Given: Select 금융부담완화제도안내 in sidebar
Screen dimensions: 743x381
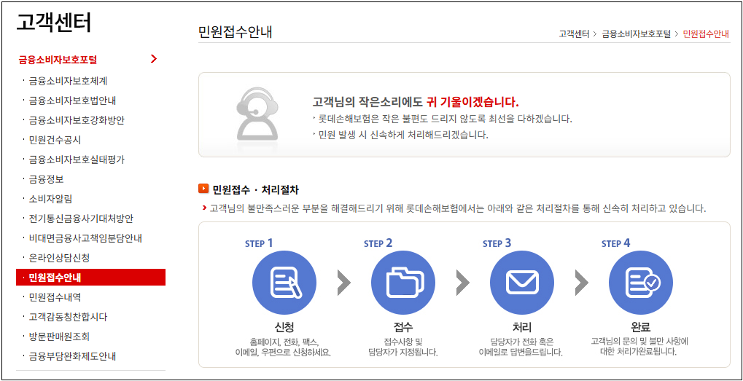Looking at the screenshot, I should click(x=72, y=356).
